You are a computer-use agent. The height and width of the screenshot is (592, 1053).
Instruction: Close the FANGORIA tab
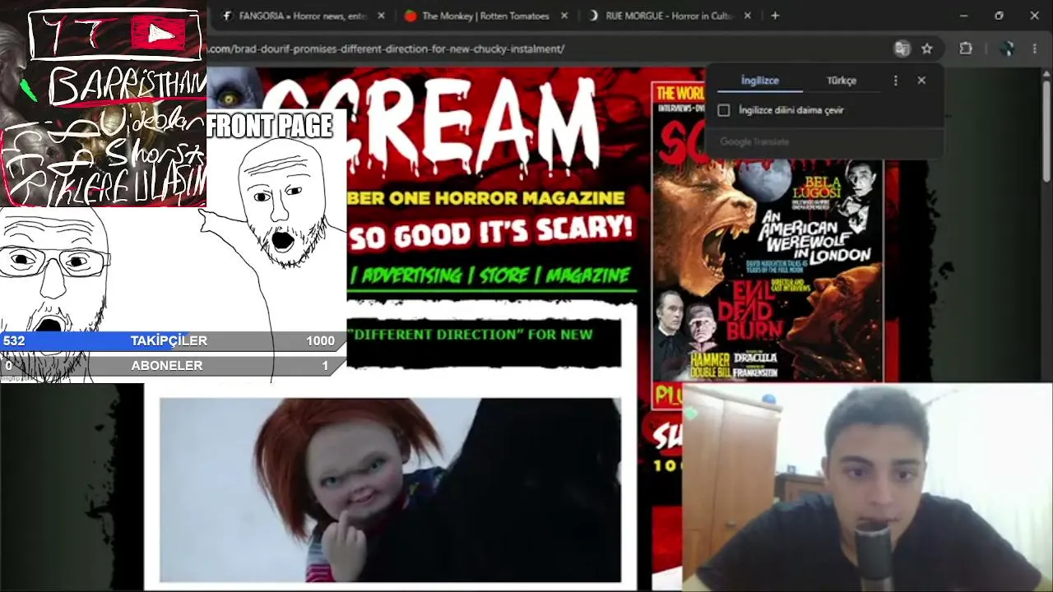pos(381,16)
